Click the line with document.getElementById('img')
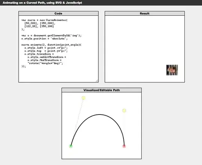 (x=51, y=36)
